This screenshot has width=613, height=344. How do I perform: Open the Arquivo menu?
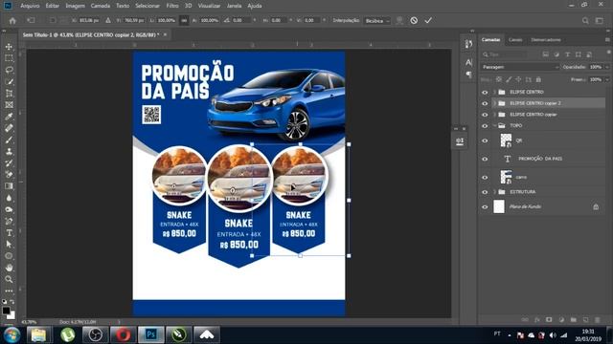point(30,6)
